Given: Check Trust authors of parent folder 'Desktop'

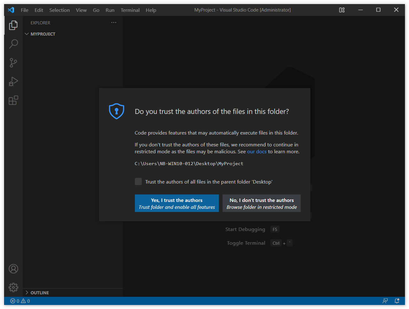Looking at the screenshot, I should (x=138, y=182).
